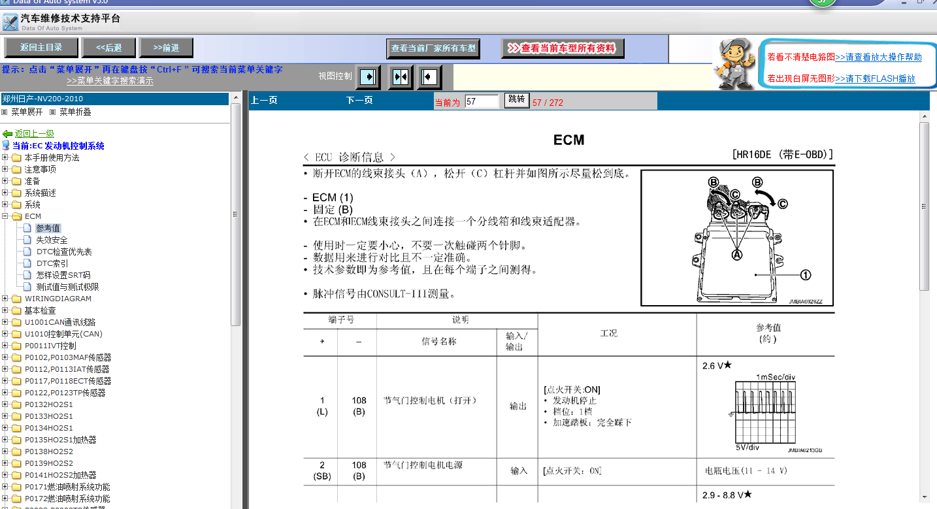937x509 pixels.
Task: Expand the U1001CAN通讯线路 node
Action: click(5, 322)
